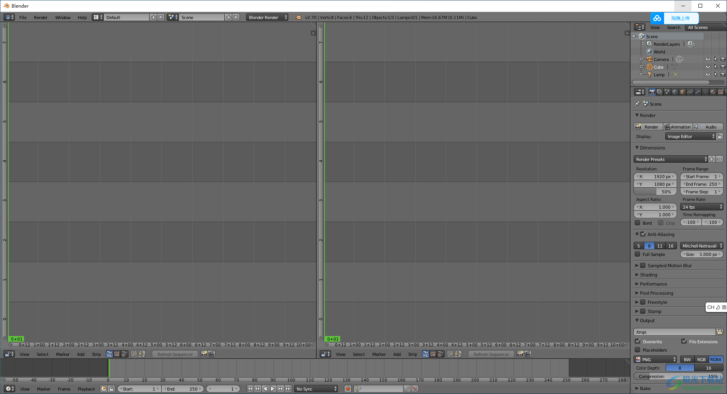This screenshot has width=727, height=394.
Task: Open the Render menu in top header
Action: 41,18
